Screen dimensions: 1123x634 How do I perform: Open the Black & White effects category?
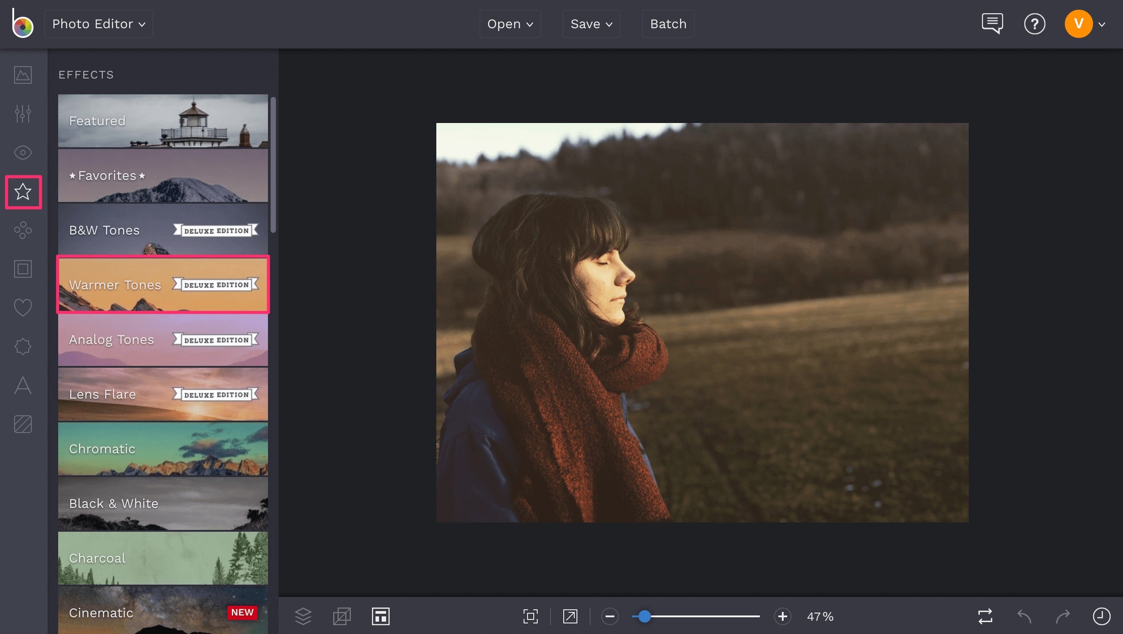coord(162,503)
